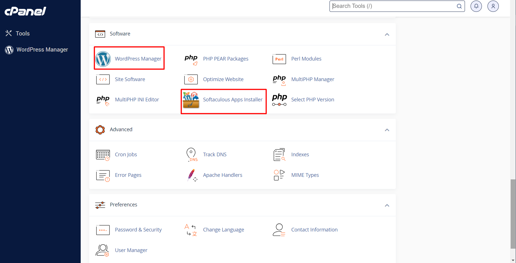516x263 pixels.
Task: Open the Optimize Website link
Action: click(x=223, y=79)
